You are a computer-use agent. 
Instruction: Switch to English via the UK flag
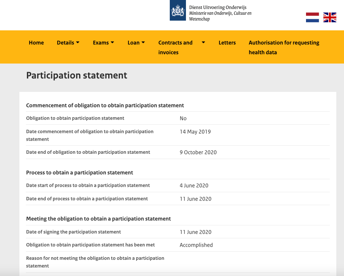click(330, 17)
